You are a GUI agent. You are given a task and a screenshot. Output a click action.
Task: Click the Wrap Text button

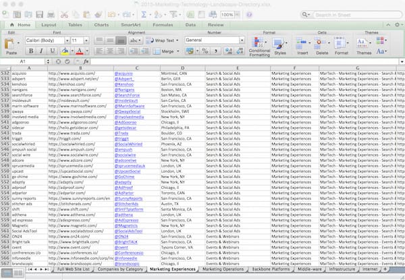[162, 40]
